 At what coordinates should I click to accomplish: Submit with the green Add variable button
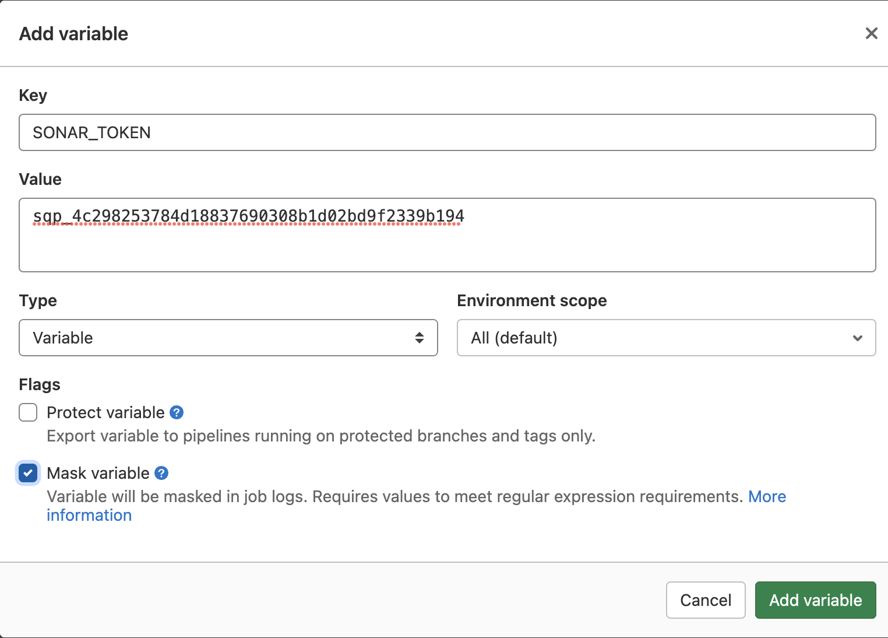pyautogui.click(x=815, y=600)
